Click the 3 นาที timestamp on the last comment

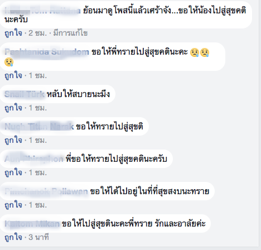click(38, 237)
